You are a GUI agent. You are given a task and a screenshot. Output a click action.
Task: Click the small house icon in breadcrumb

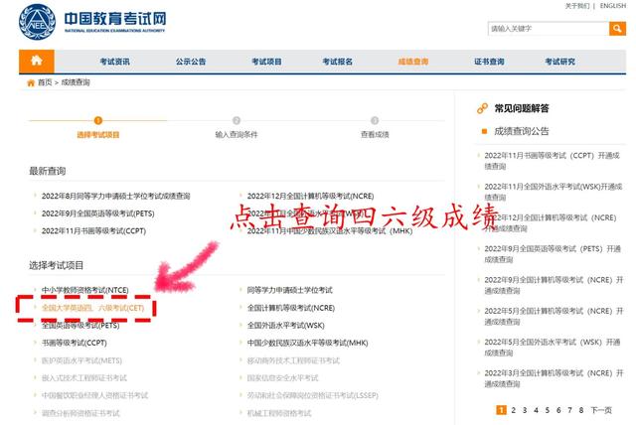pyautogui.click(x=31, y=82)
